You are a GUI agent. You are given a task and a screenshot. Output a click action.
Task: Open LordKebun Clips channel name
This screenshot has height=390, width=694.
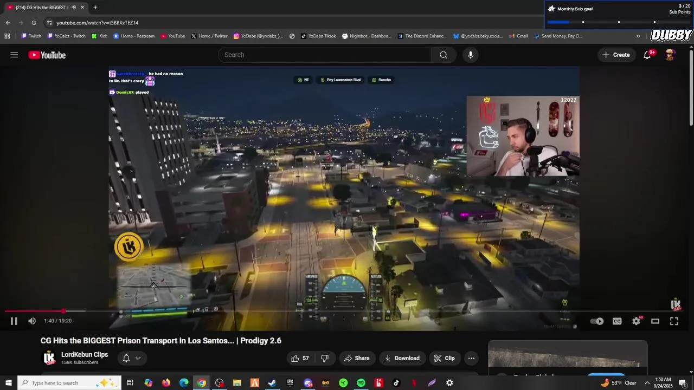85,355
